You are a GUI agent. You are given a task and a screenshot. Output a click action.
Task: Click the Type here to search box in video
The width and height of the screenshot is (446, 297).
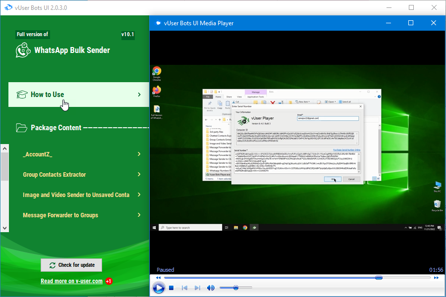coord(190,228)
